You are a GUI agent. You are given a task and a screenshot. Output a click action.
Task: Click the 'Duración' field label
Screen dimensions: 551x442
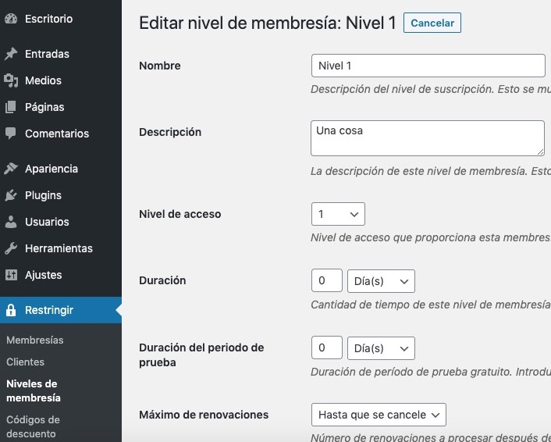pyautogui.click(x=162, y=280)
